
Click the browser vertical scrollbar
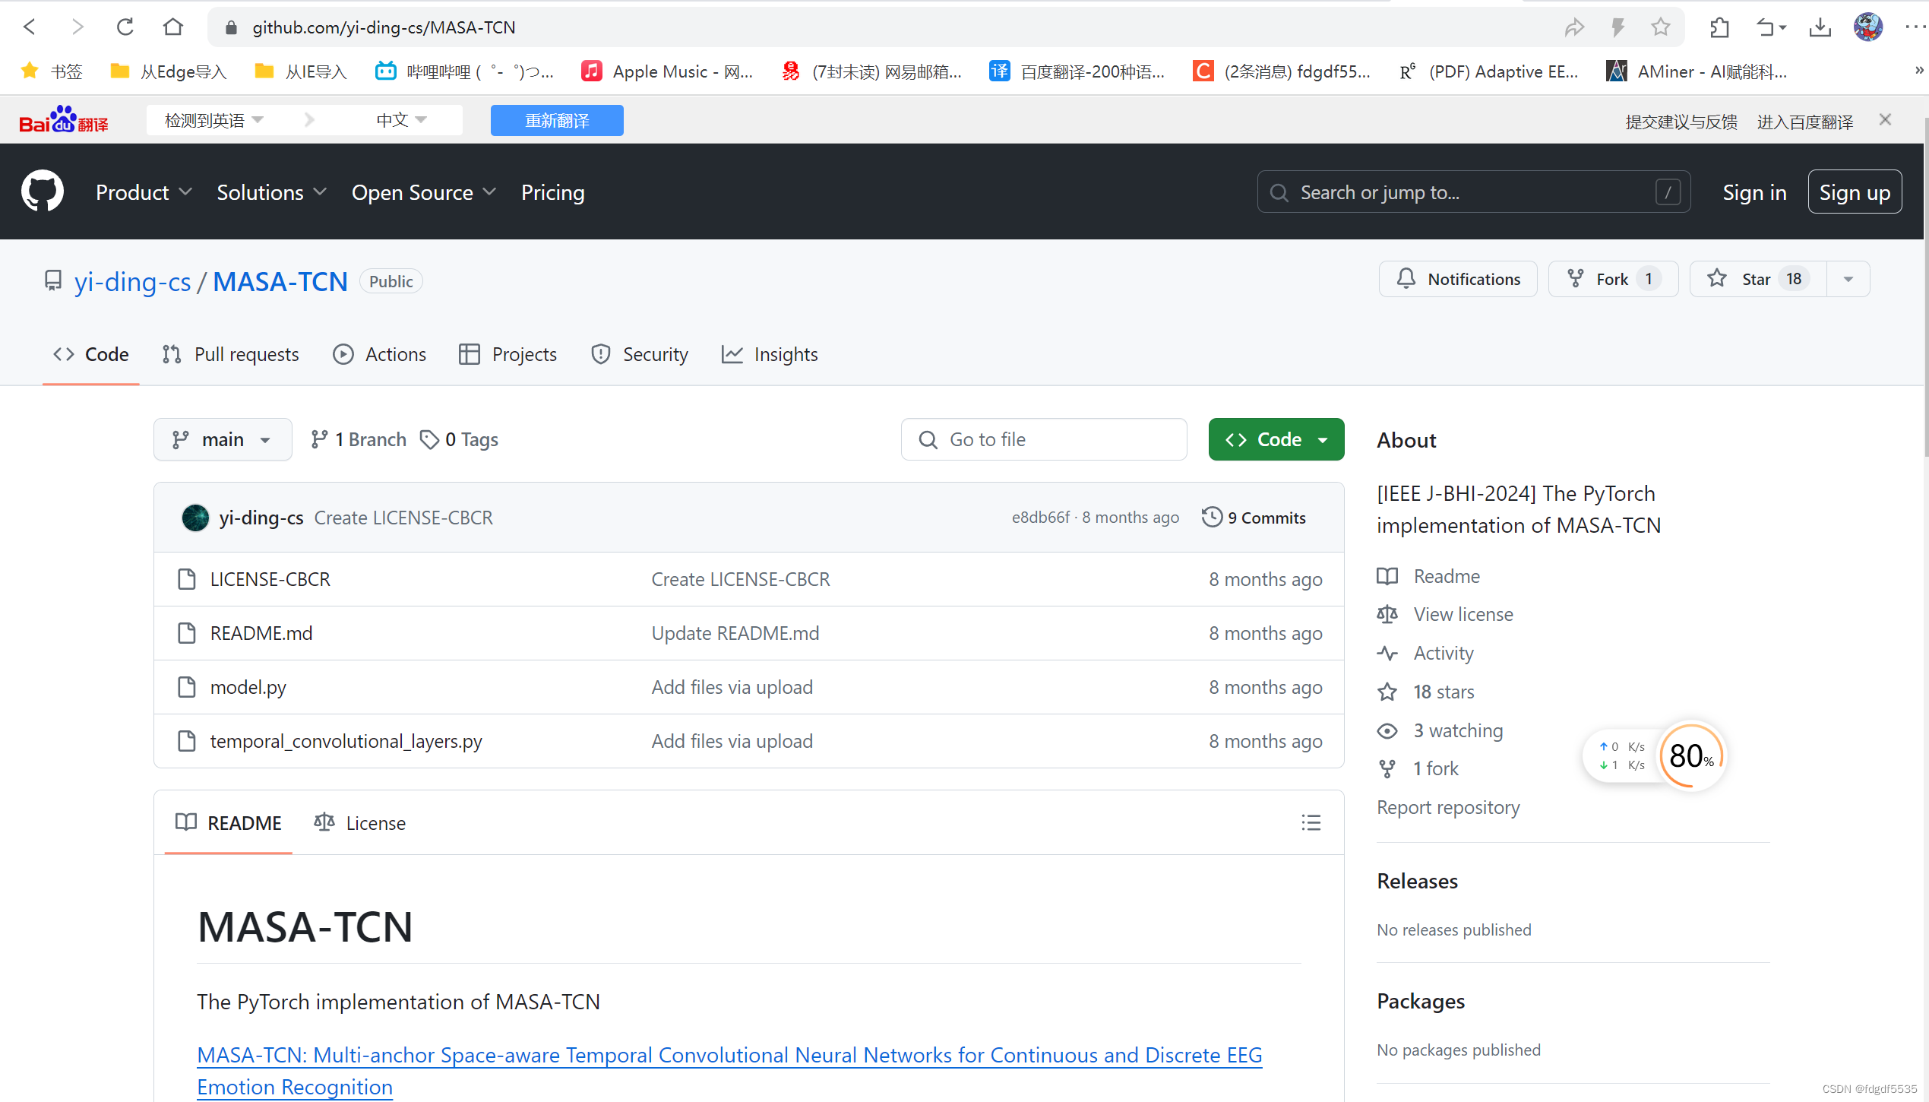coord(1924,289)
